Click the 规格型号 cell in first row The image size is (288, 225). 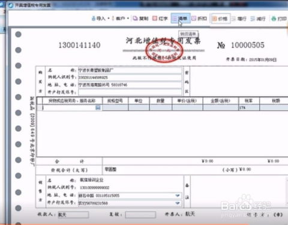coord(115,108)
